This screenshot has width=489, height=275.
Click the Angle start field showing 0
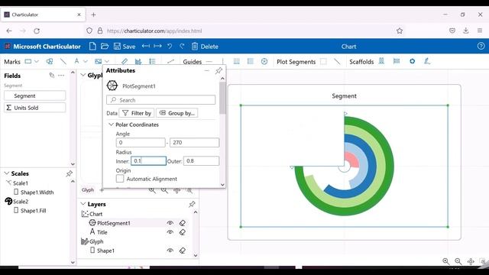point(141,143)
